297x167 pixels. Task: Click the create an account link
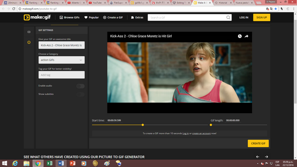point(201,133)
